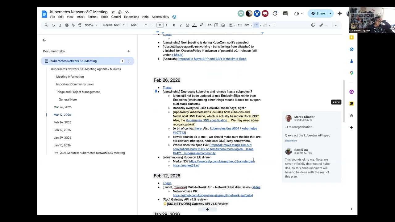The width and height of the screenshot is (395, 222).
Task: Star the Kubernetes Network SIG Meeting document
Action: click(x=113, y=12)
